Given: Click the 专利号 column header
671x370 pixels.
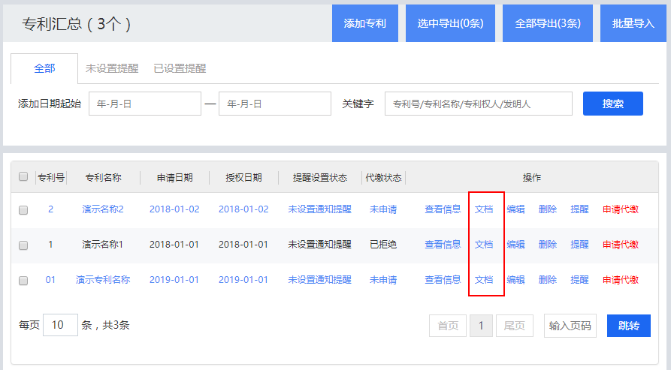Looking at the screenshot, I should click(51, 177).
